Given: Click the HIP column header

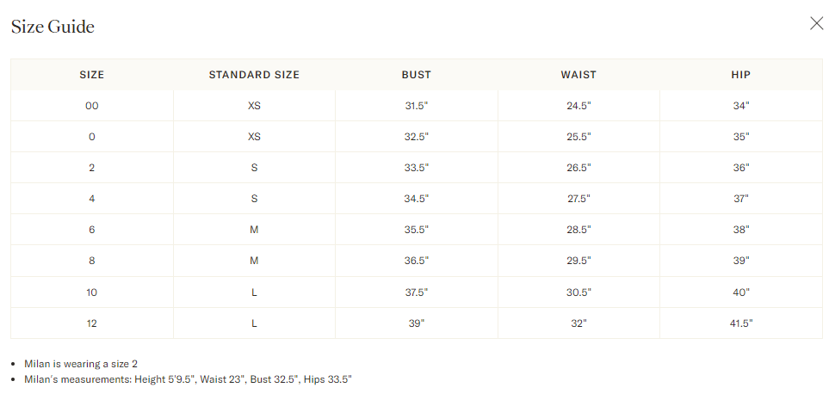Looking at the screenshot, I should pos(741,75).
